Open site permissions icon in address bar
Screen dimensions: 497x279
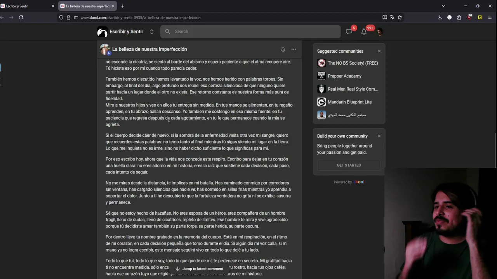tap(76, 17)
